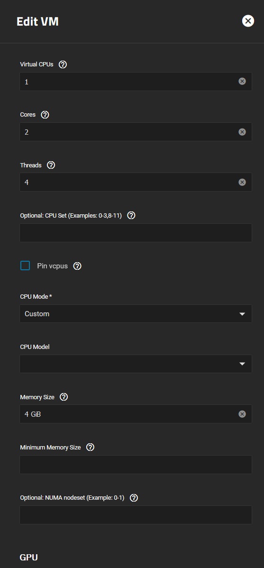Focus the Optional CPU Set input

click(136, 233)
